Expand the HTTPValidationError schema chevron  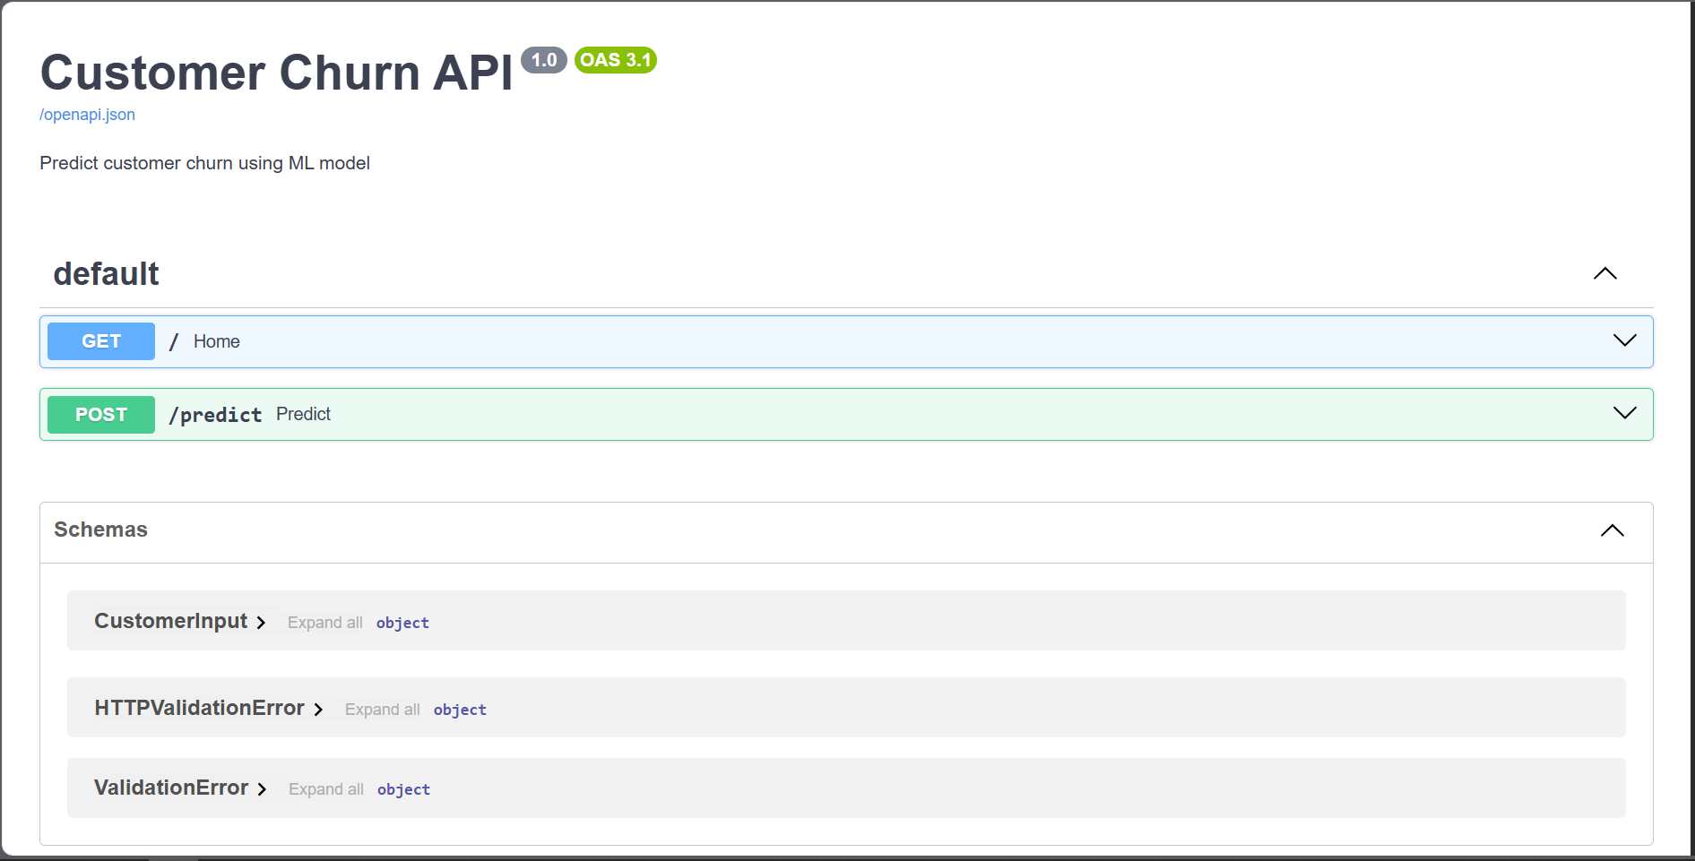pos(318,710)
